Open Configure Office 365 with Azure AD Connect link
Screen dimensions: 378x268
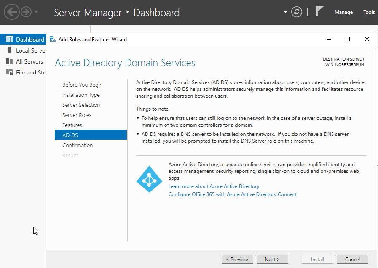tap(232, 194)
